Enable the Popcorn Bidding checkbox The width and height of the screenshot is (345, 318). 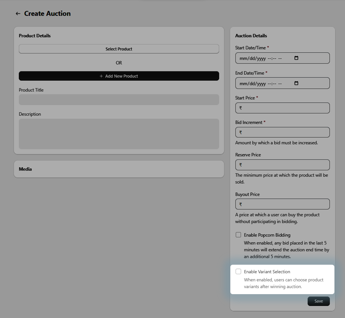pyautogui.click(x=238, y=235)
